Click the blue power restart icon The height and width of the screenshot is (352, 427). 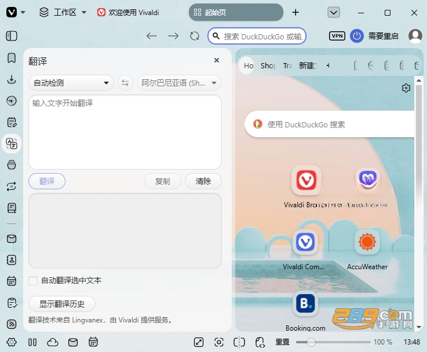pyautogui.click(x=357, y=36)
